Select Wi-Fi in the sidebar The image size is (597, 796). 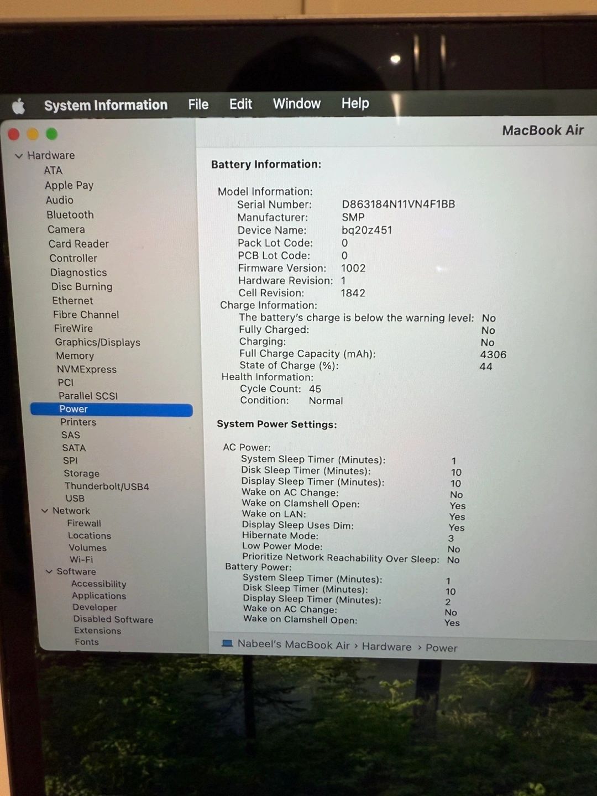tap(81, 559)
